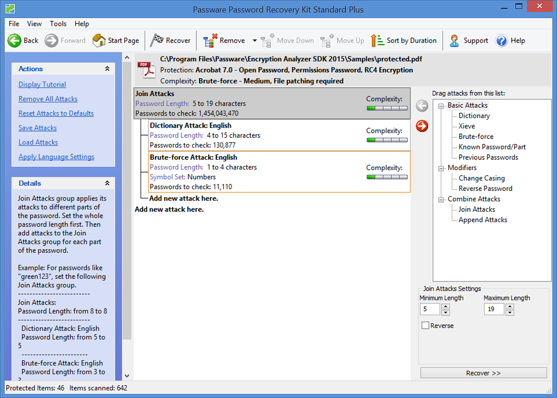Image resolution: width=557 pixels, height=398 pixels.
Task: Click Join Attacks complexity bar
Action: [387, 108]
